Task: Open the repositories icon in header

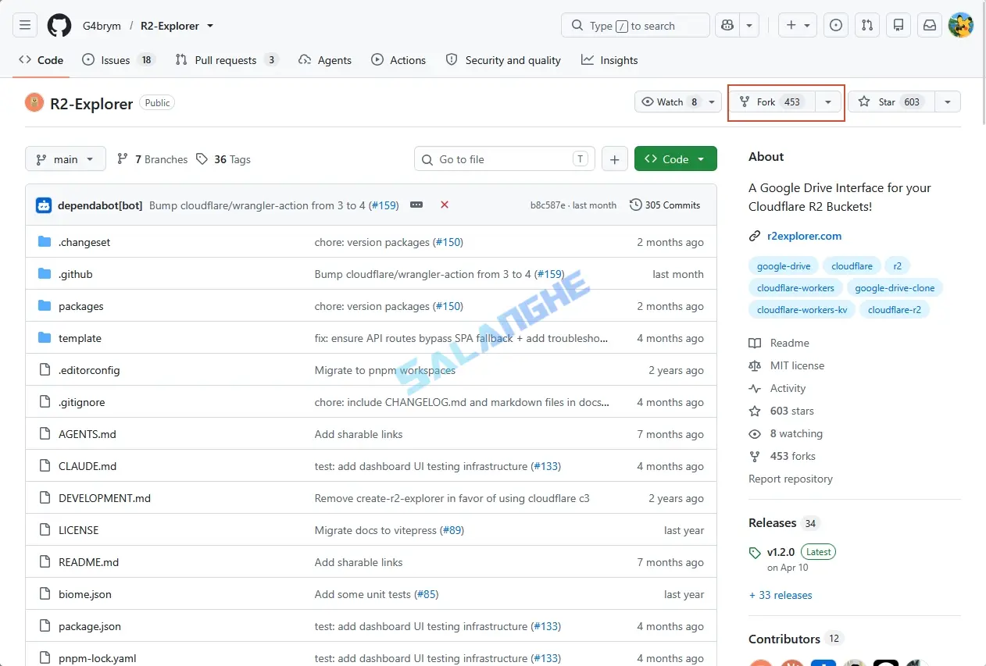Action: (x=898, y=25)
